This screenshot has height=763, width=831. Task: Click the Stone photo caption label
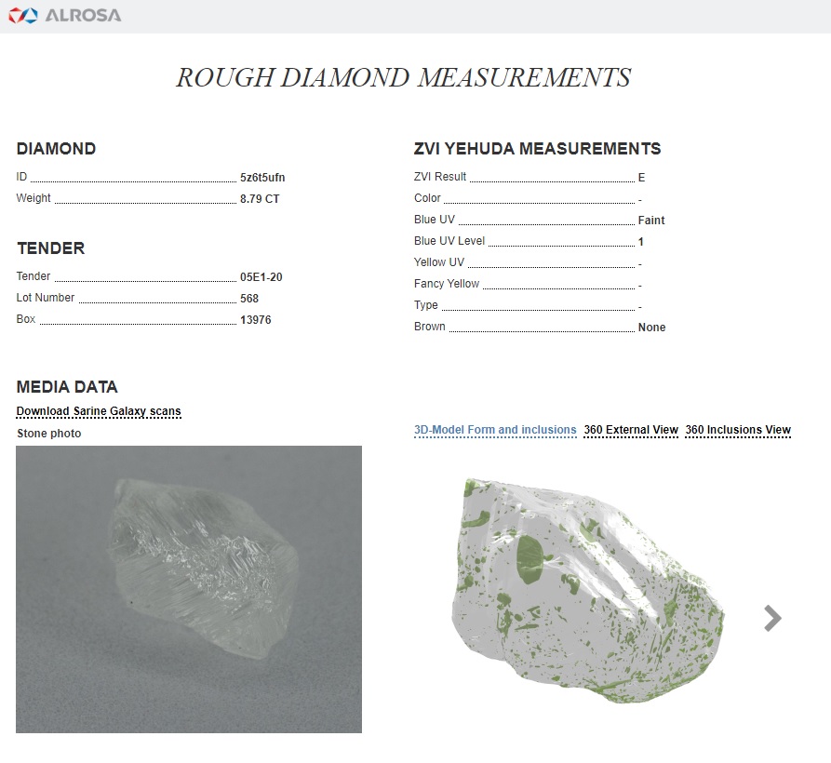[x=47, y=433]
